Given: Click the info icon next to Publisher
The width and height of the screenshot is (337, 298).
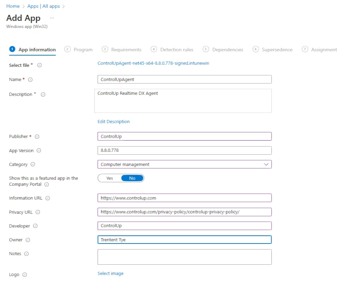Looking at the screenshot, I should 37,137.
